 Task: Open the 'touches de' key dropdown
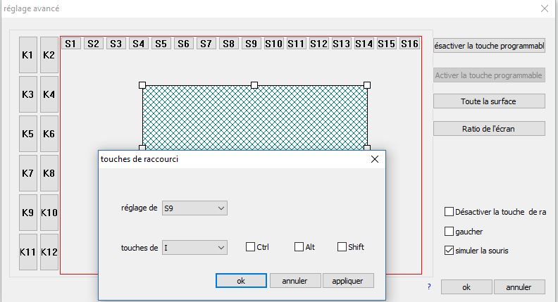[194, 248]
